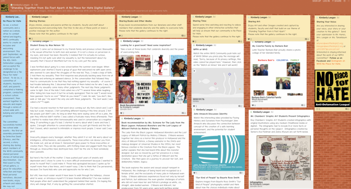Like the Sharing Art post
Image resolution: width=351 pixels, height=189 pixels.
pos(250,39)
